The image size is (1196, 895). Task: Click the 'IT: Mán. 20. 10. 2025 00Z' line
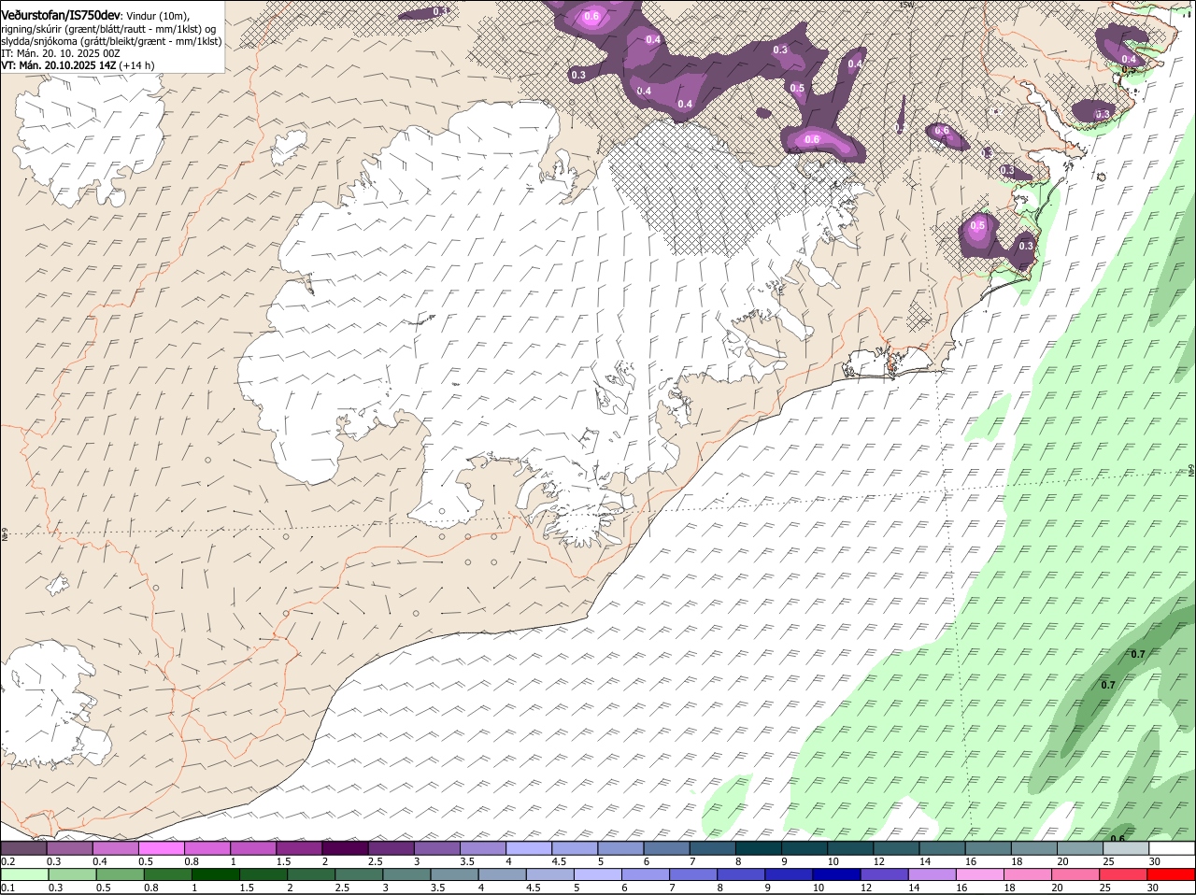61,53
